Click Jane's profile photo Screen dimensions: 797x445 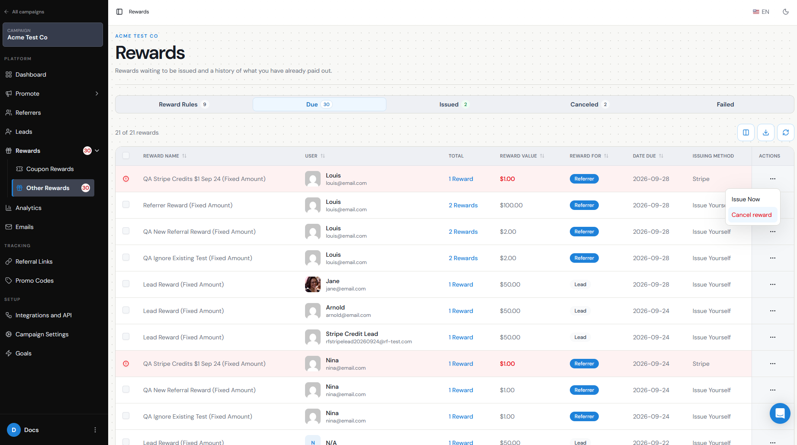313,284
